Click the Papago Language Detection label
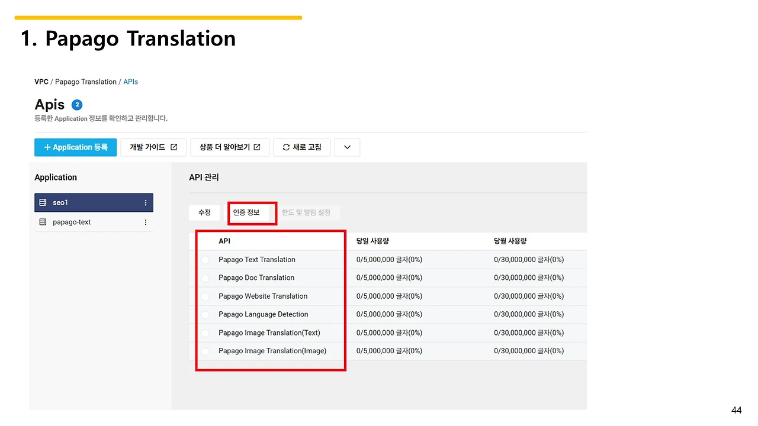 tap(264, 314)
